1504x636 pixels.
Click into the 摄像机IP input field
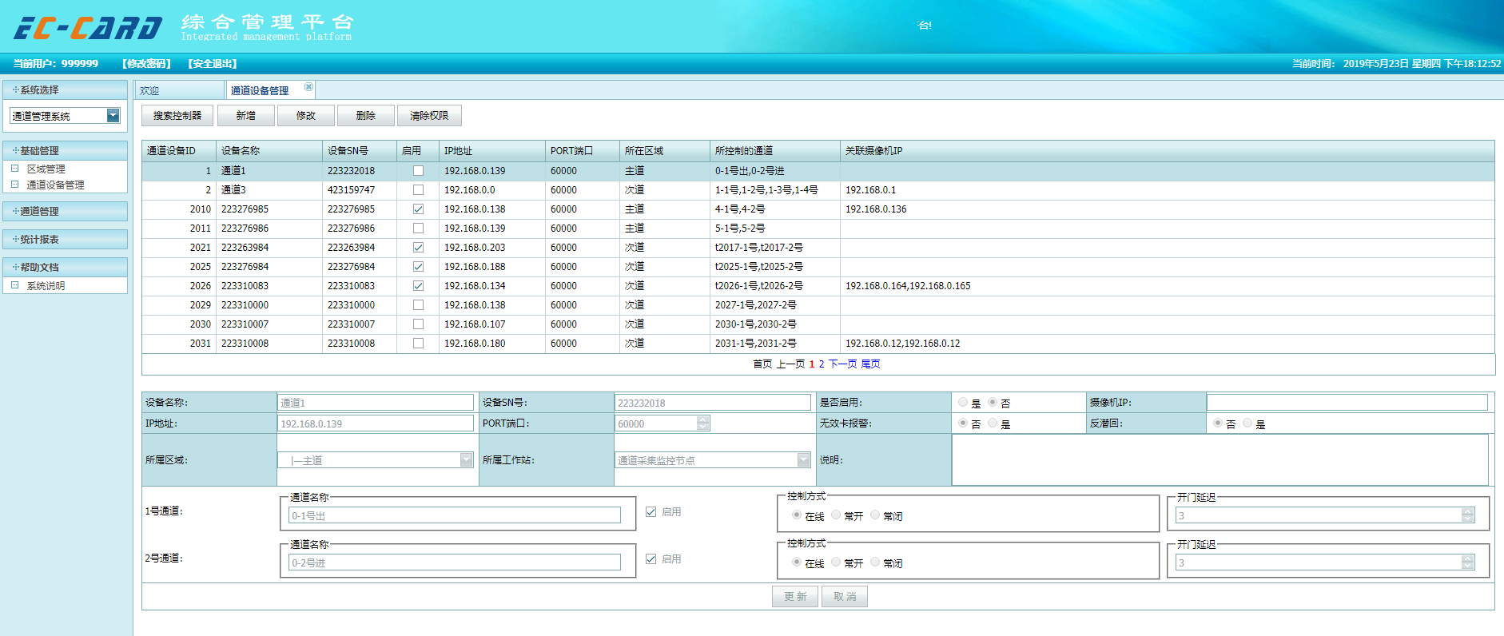pyautogui.click(x=1347, y=403)
